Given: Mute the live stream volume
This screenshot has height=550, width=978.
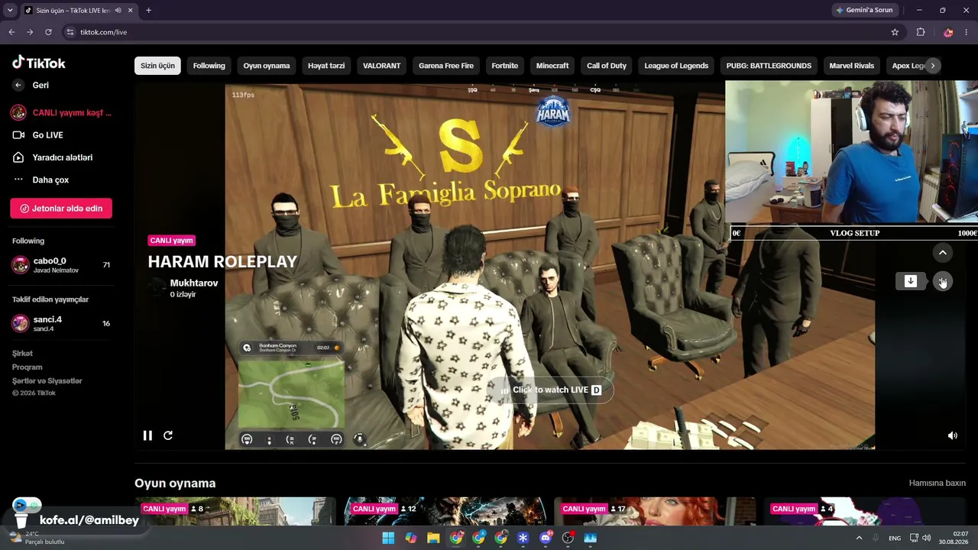Looking at the screenshot, I should 953,435.
